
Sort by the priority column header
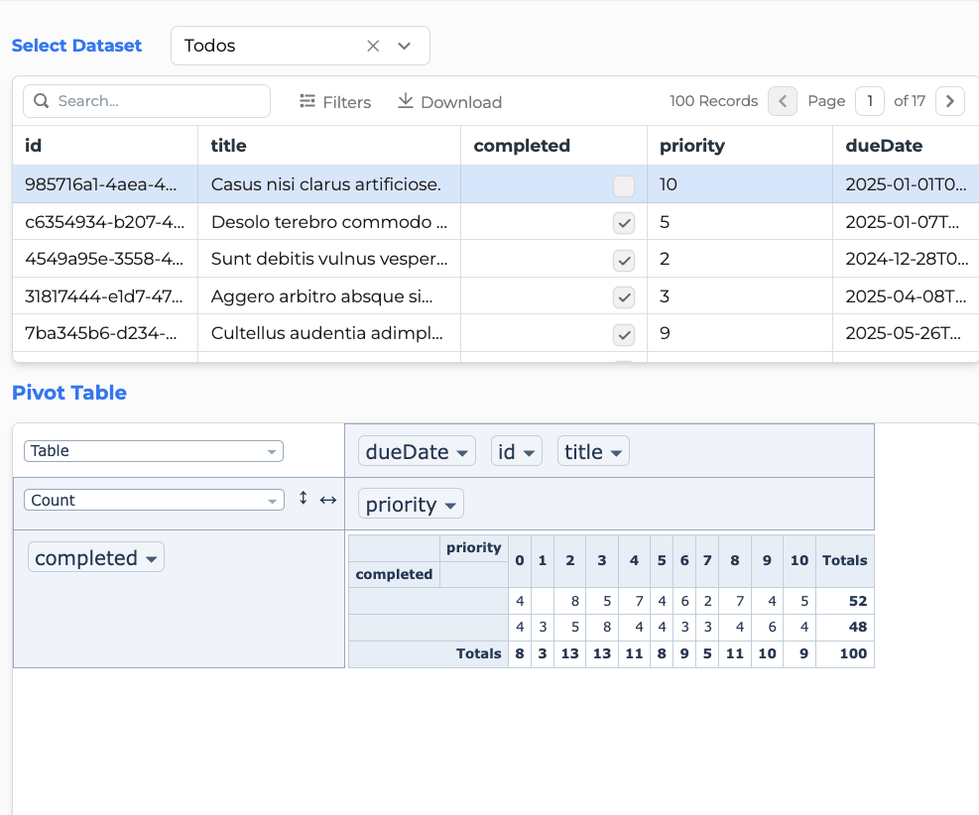click(691, 146)
